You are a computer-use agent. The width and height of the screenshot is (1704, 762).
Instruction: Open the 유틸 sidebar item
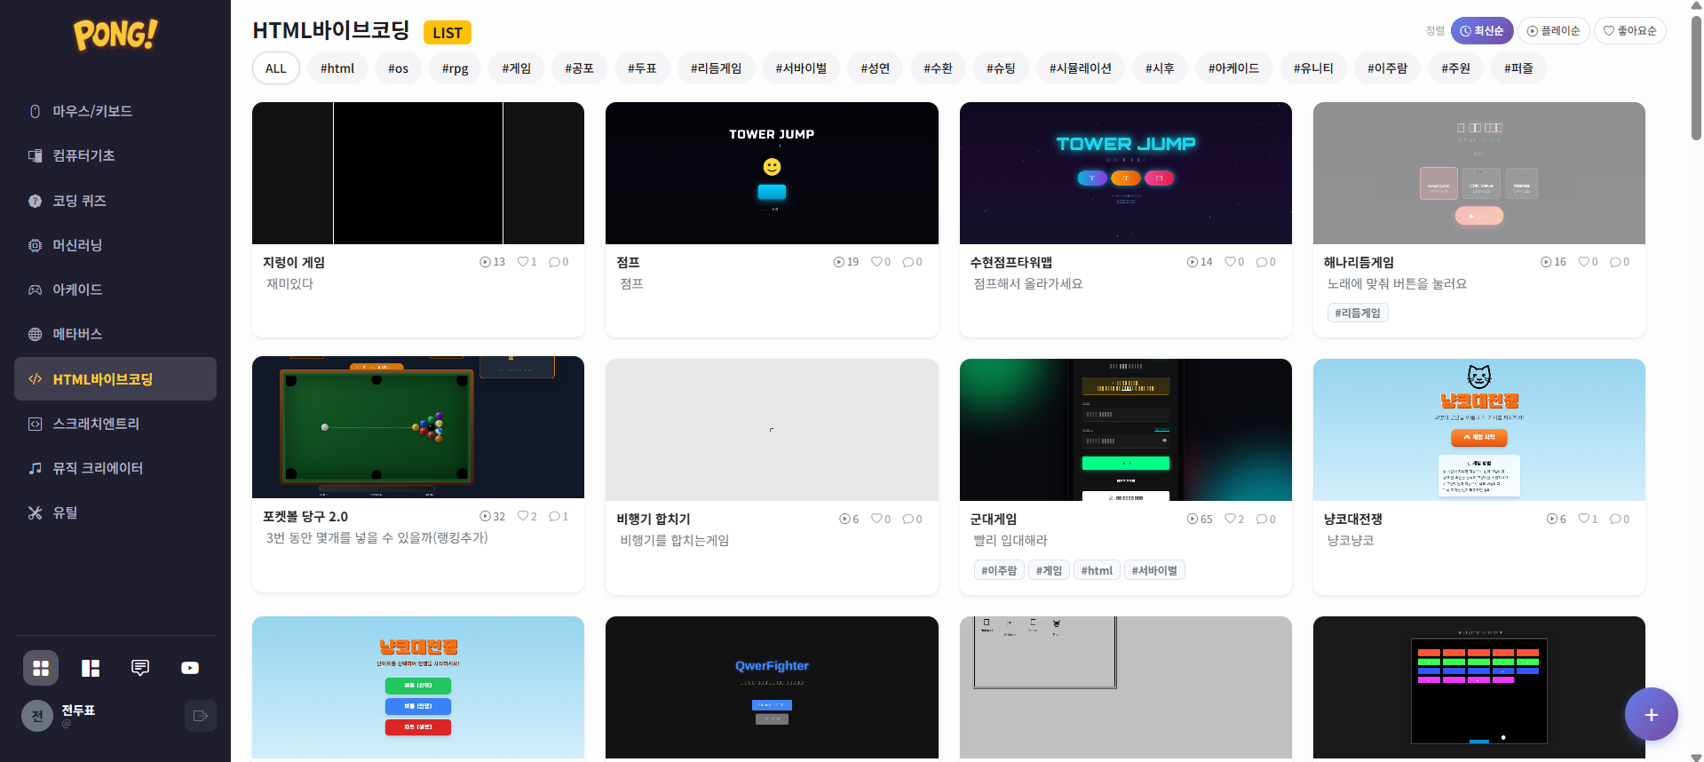coord(115,512)
